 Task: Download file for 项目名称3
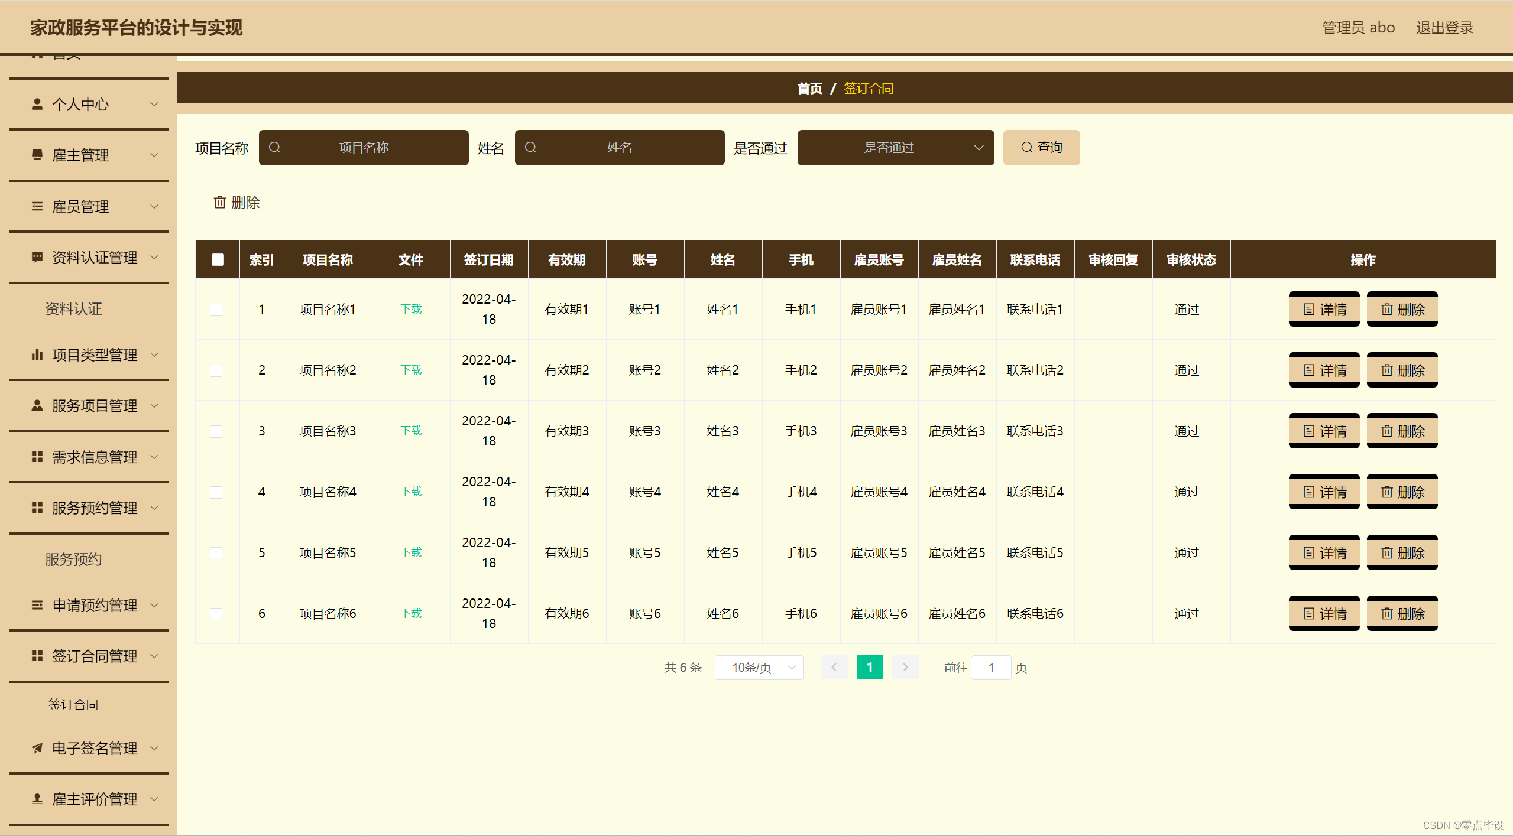pyautogui.click(x=411, y=431)
